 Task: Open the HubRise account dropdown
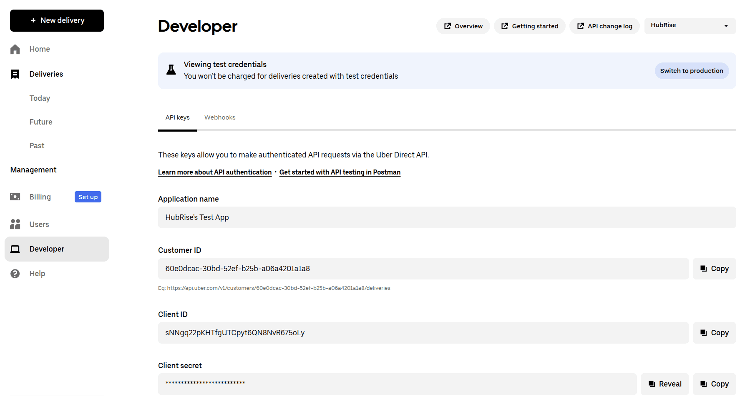coord(690,25)
